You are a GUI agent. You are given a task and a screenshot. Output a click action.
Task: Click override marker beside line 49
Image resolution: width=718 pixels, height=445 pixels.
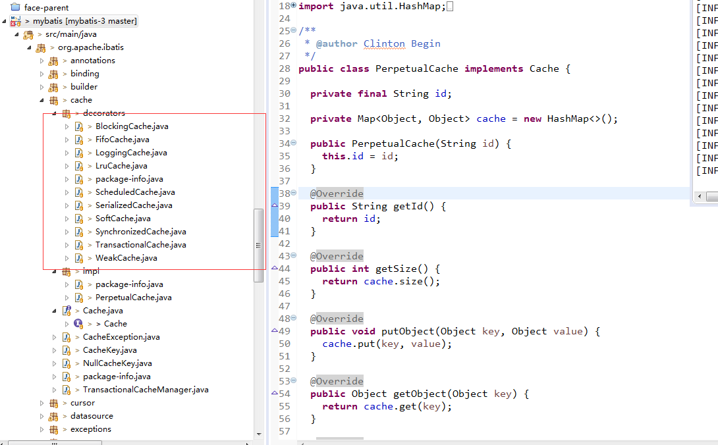275,330
